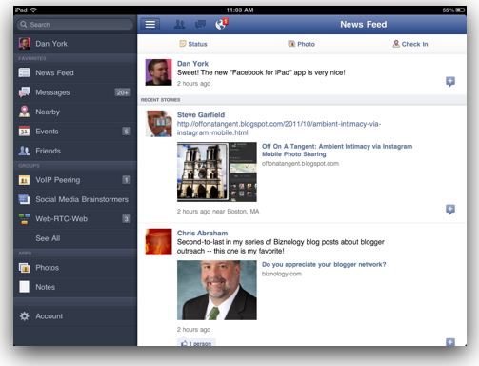
Task: Open the offonatangent.blogspot.com URL link
Action: tap(279, 128)
